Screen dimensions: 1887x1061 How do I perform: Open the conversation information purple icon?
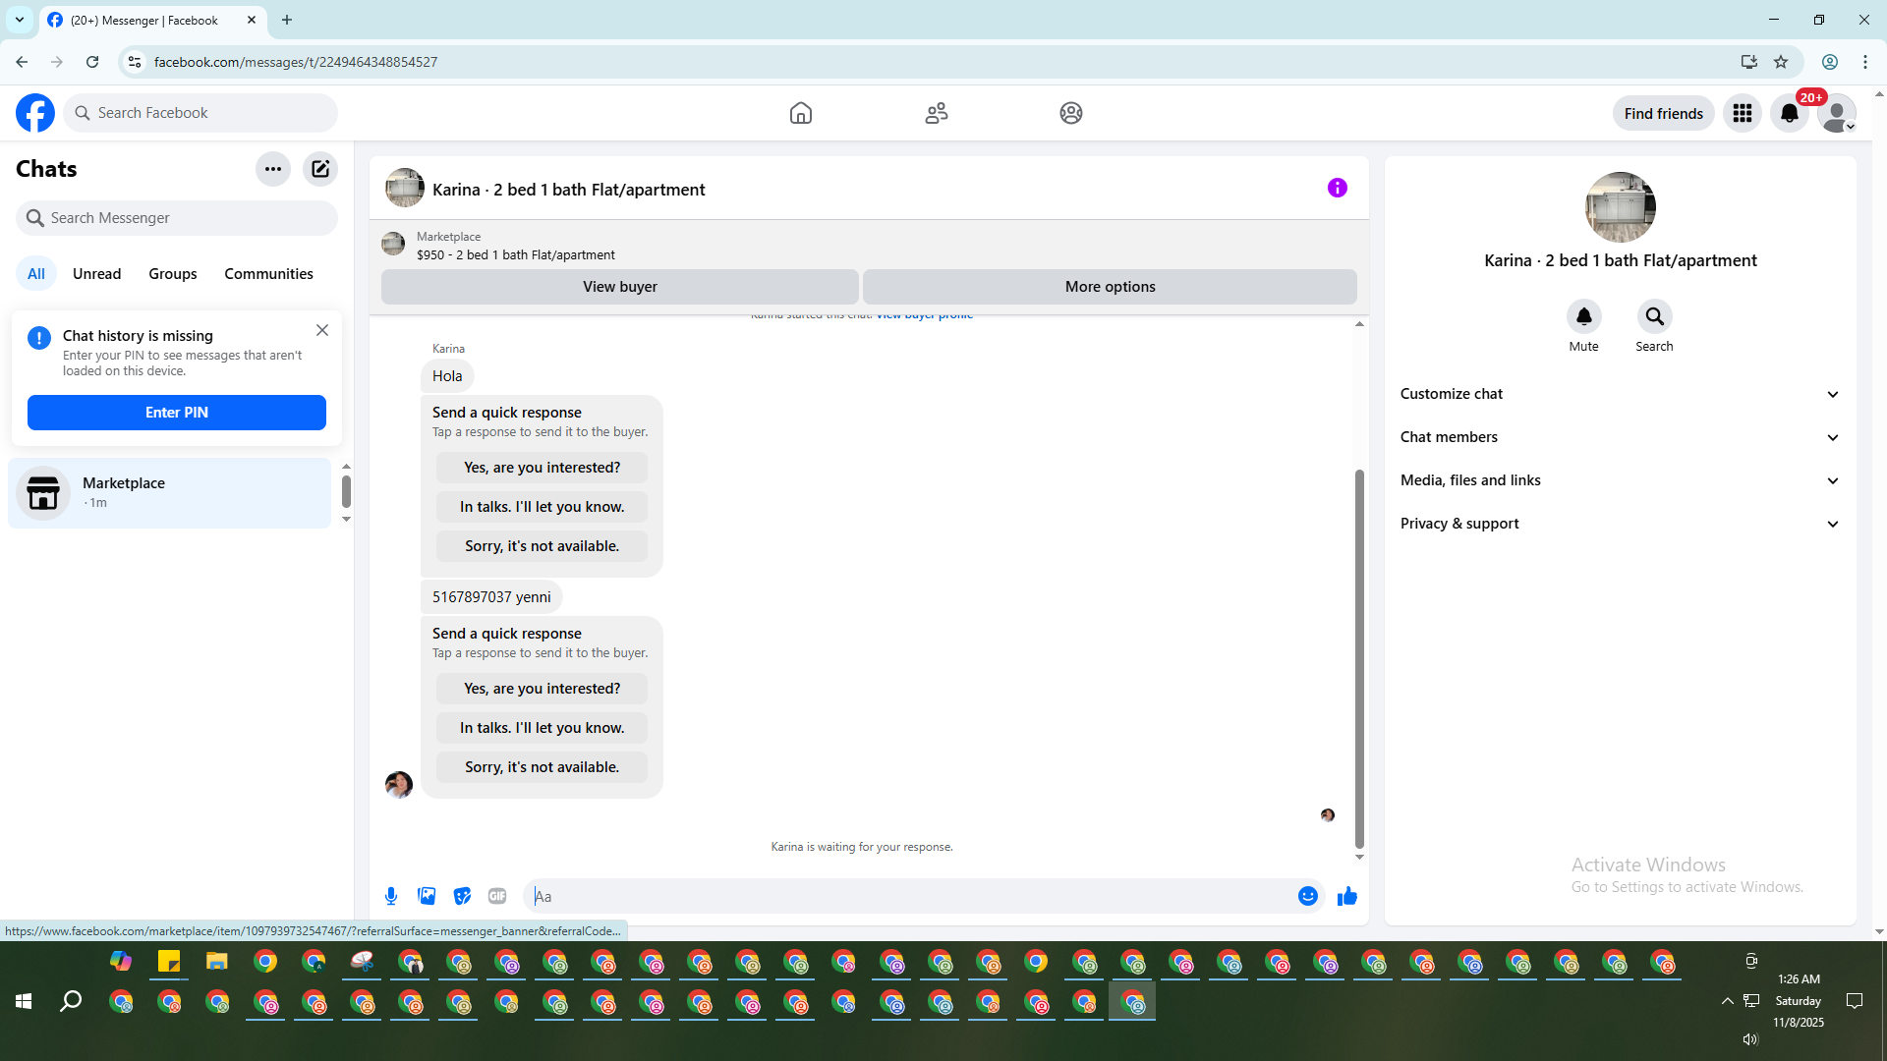1337,188
